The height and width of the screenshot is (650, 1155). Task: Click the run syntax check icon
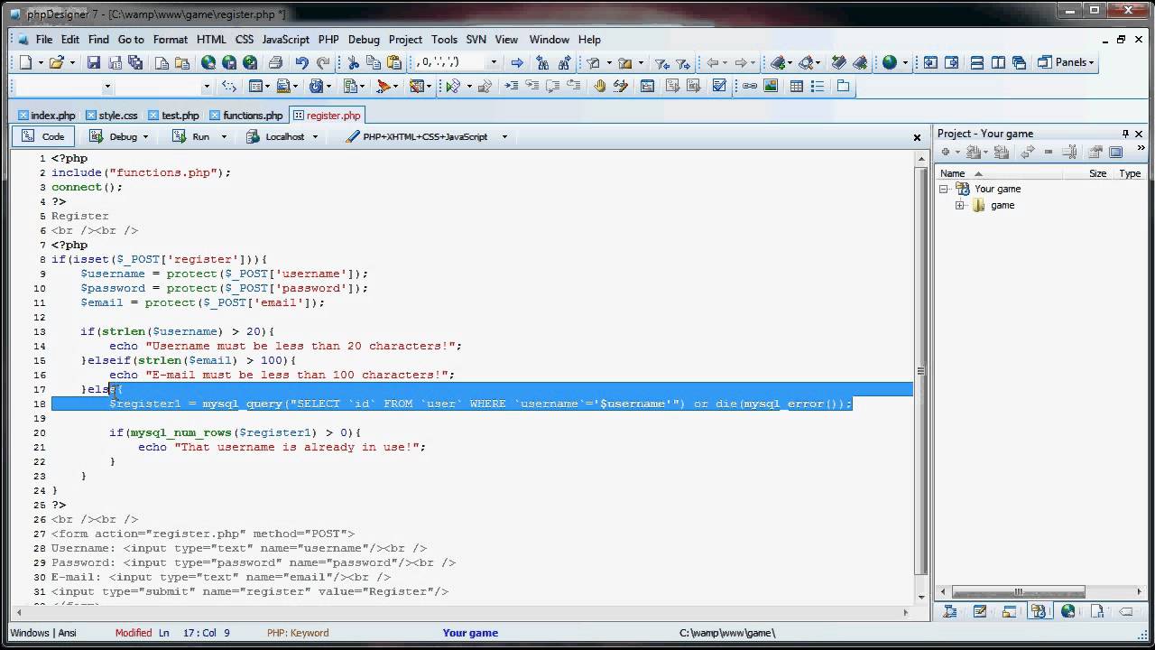click(x=453, y=86)
